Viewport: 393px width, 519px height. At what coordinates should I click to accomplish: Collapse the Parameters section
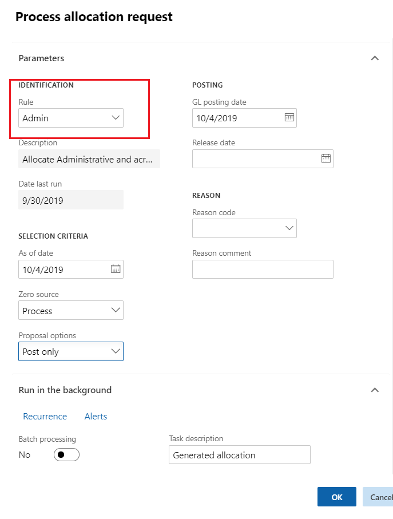(x=375, y=58)
